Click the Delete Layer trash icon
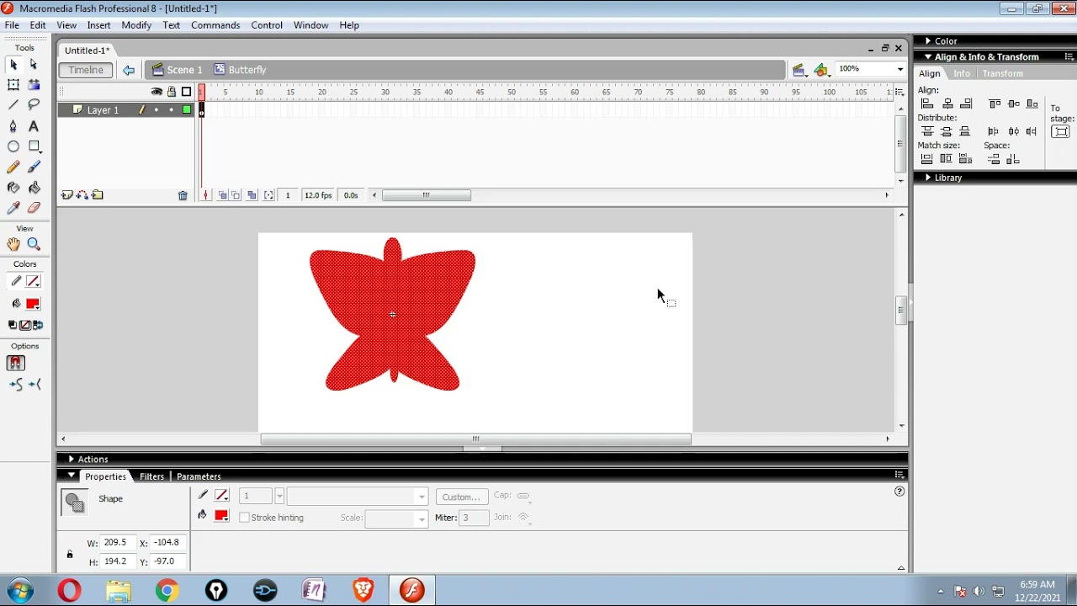Screen dimensions: 1077x606 tap(183, 195)
